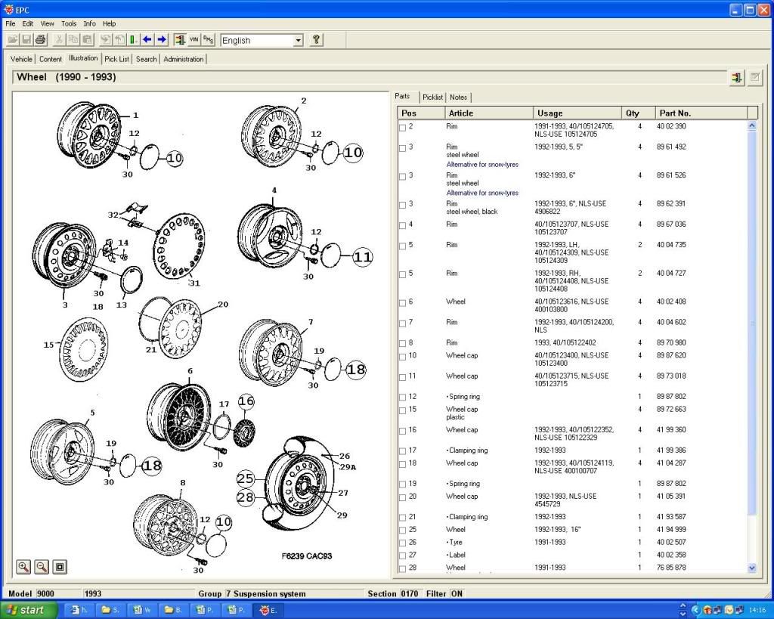774x619 pixels.
Task: Click the blue back arrow icon
Action: [147, 40]
